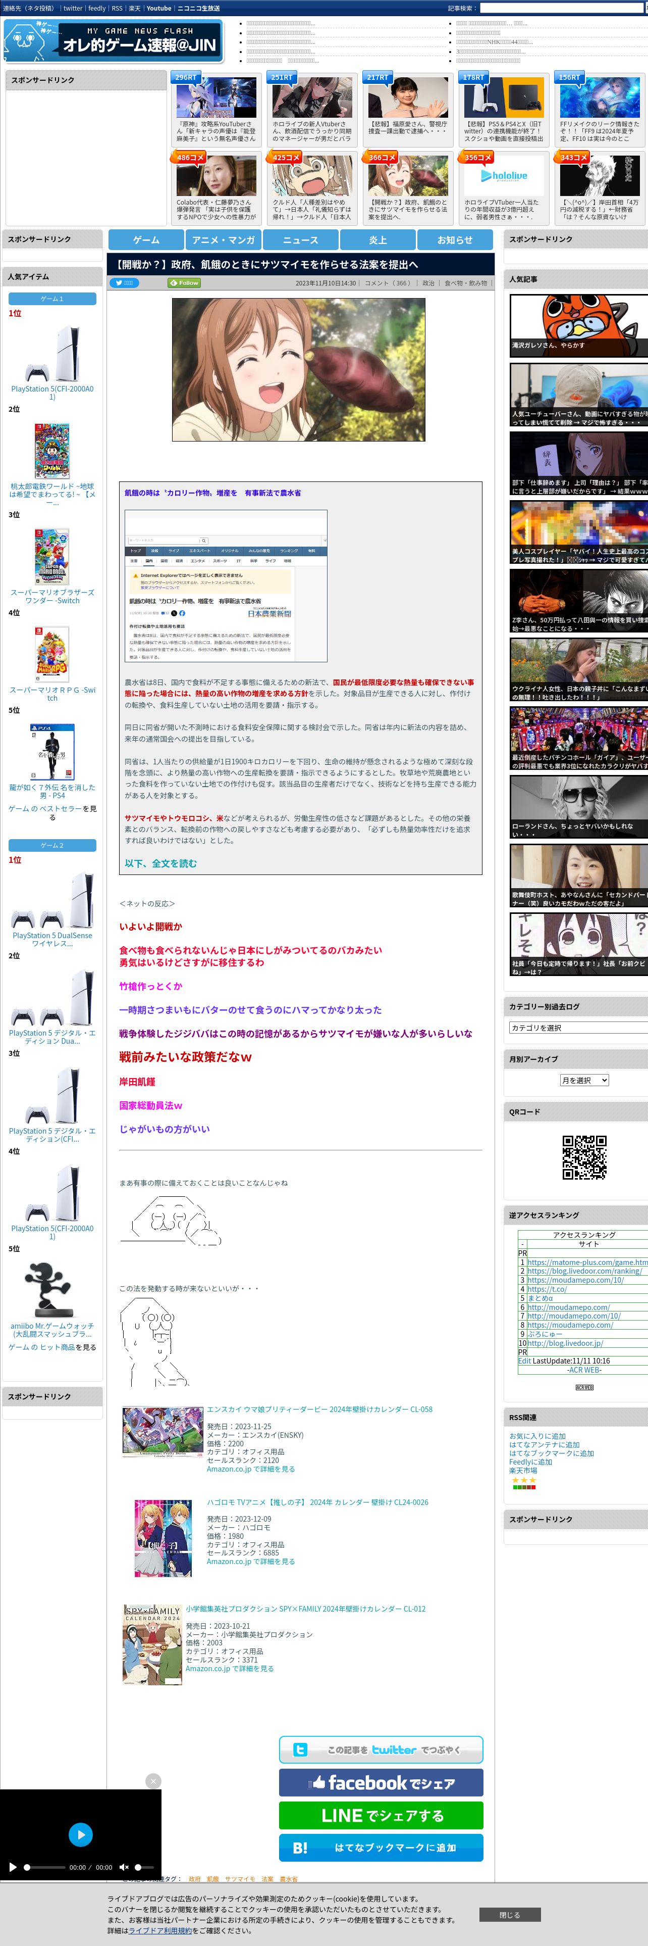Open the コメント（366）link
Viewport: 648px width, 1946px height.
click(387, 283)
